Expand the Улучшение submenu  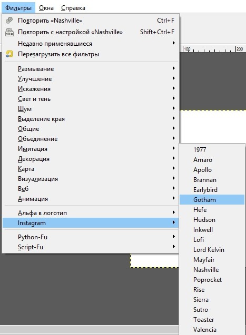(91, 79)
